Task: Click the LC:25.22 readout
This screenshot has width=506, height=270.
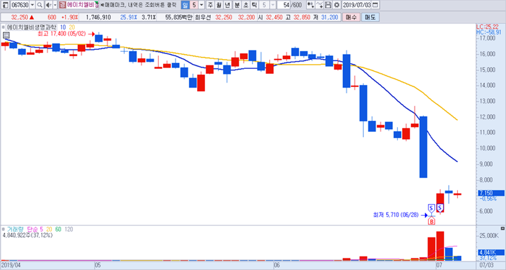Action: click(488, 26)
